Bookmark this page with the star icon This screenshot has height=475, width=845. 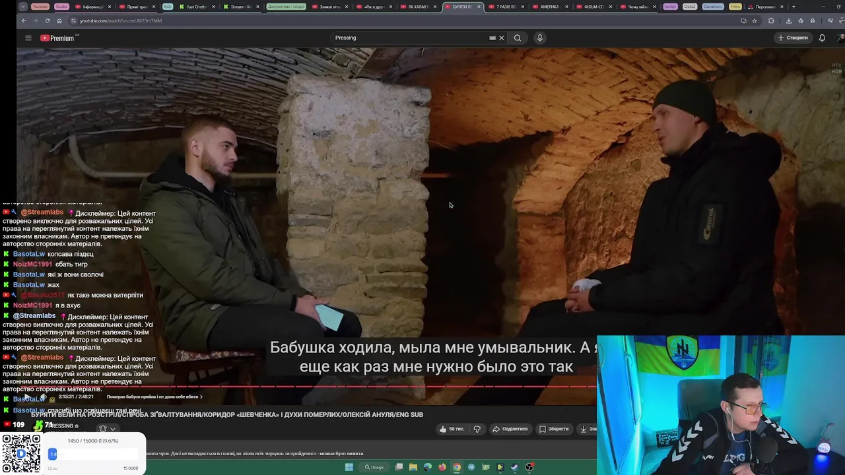click(755, 20)
